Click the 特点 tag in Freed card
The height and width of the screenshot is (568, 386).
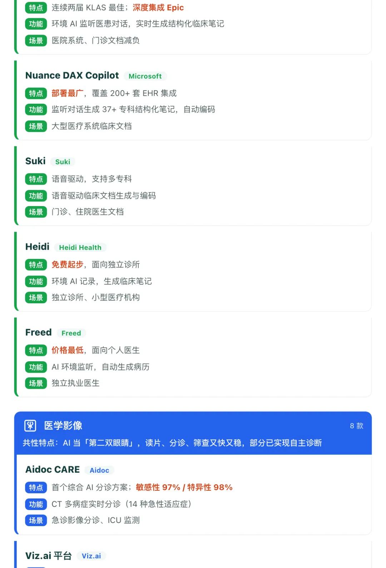point(36,351)
